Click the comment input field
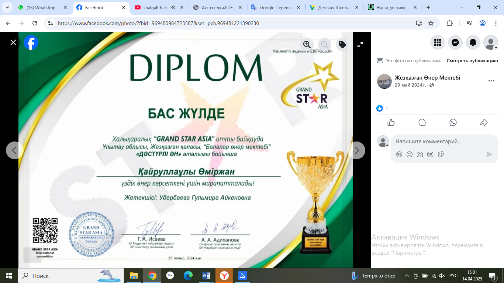 pyautogui.click(x=439, y=141)
